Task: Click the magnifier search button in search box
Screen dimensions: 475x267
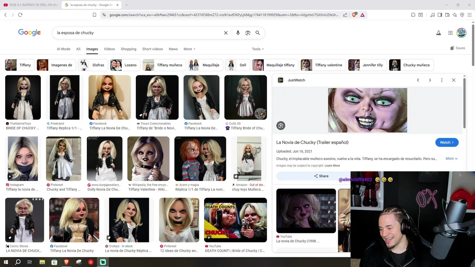Action: click(x=258, y=33)
